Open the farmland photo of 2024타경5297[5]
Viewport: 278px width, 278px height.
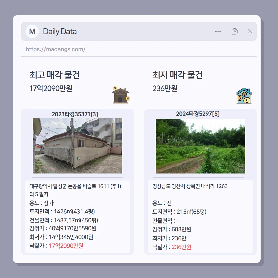201,146
